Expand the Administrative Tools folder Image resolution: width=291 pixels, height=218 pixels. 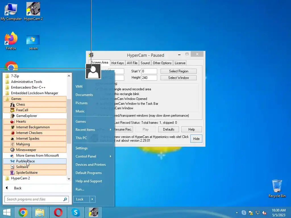[35, 82]
